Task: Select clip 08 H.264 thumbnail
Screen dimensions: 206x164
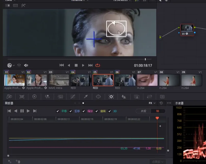Action: [x=169, y=80]
